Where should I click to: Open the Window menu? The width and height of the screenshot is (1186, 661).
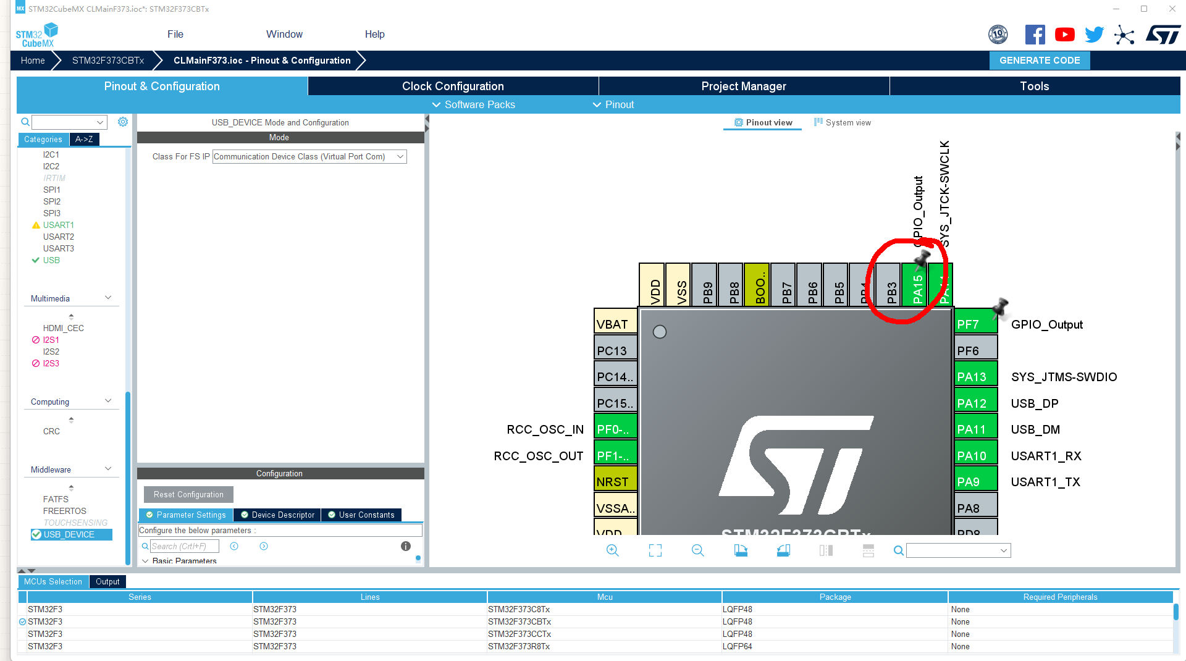[284, 34]
